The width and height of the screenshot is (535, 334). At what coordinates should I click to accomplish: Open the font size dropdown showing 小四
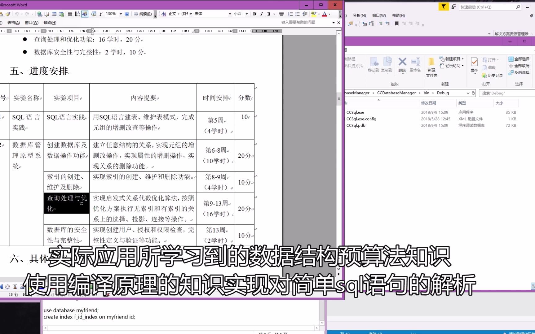[247, 14]
